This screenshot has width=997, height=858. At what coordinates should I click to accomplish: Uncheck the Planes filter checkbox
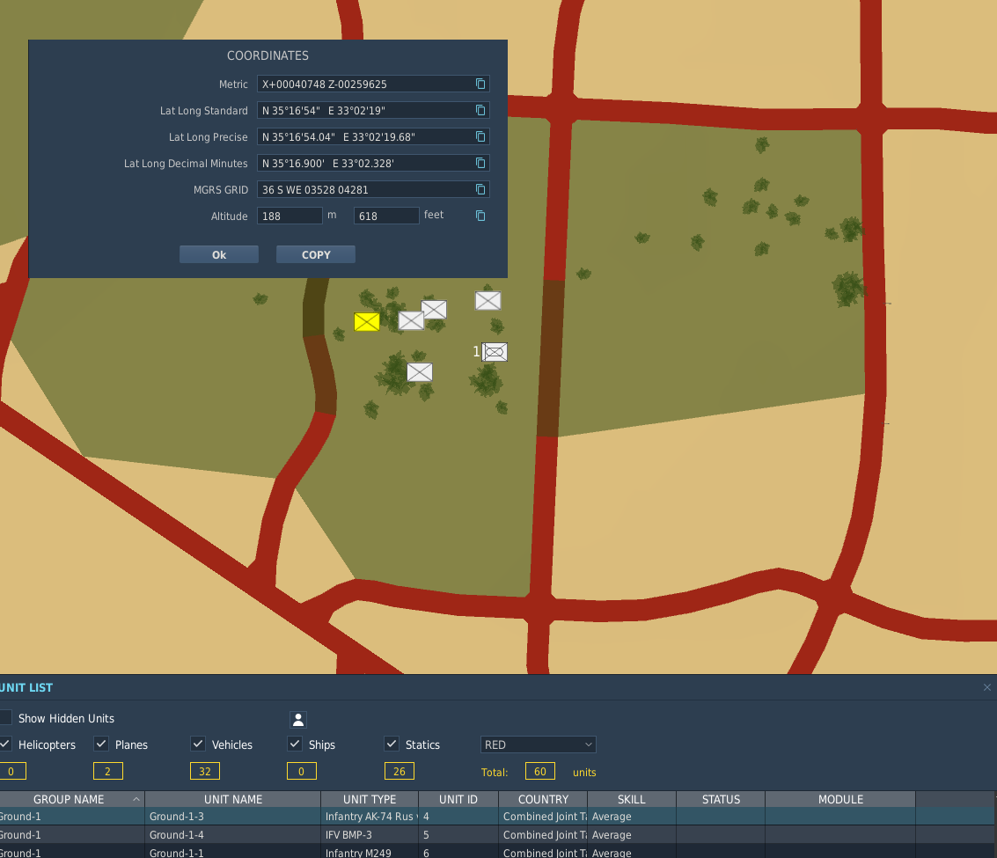pos(101,744)
